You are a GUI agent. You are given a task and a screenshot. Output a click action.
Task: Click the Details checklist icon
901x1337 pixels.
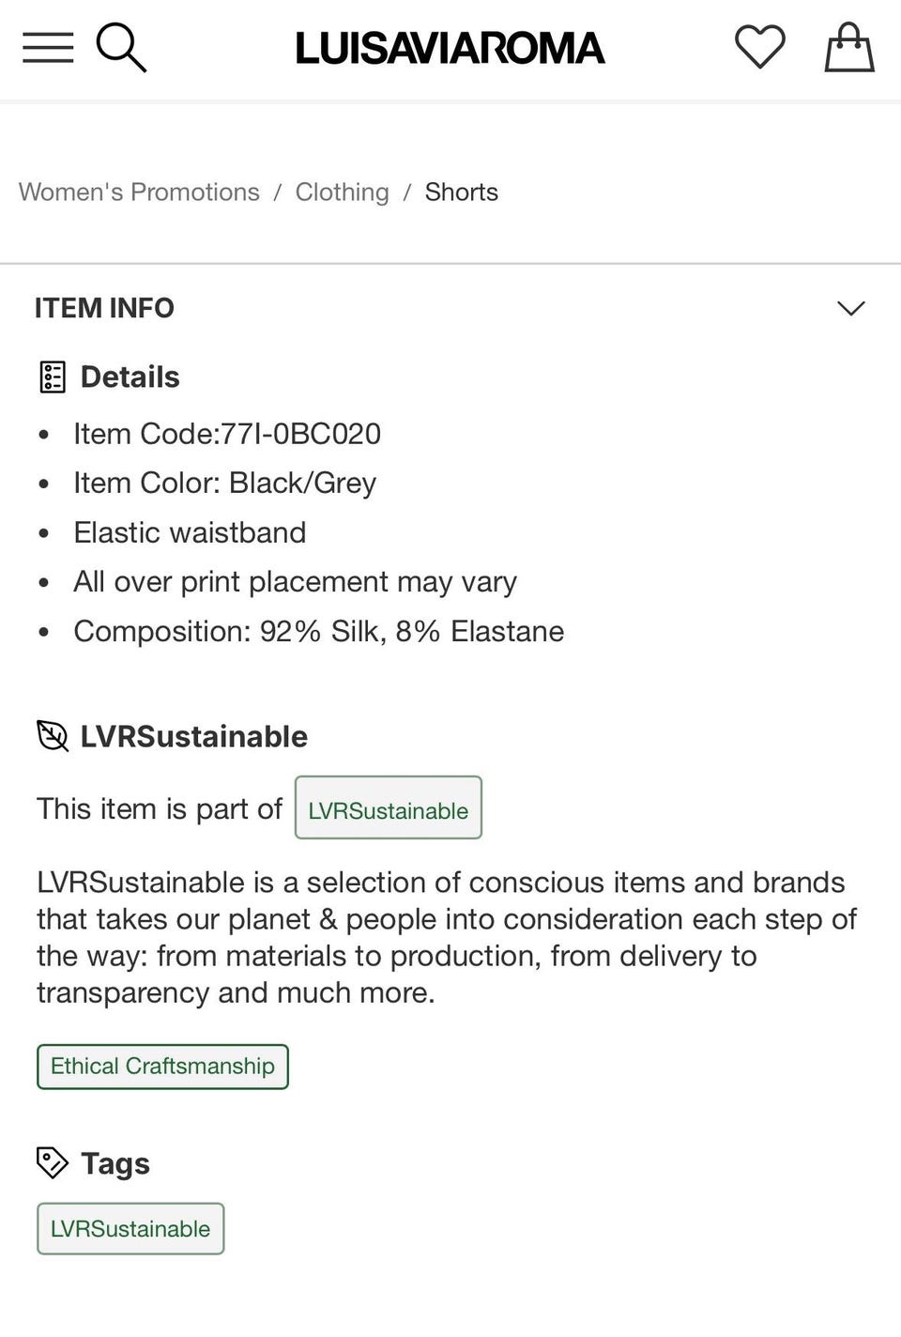(53, 377)
